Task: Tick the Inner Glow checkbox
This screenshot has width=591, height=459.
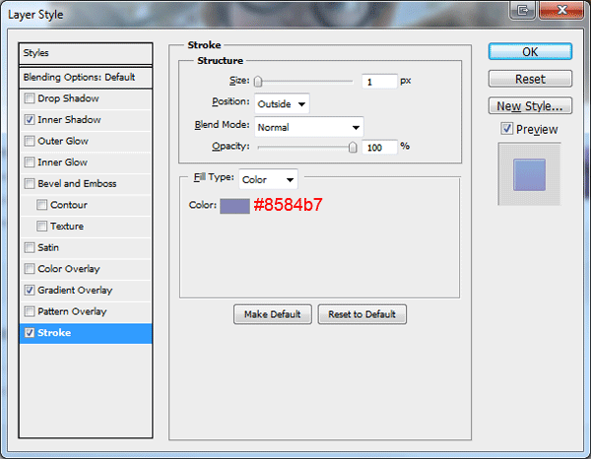Action: [x=29, y=163]
